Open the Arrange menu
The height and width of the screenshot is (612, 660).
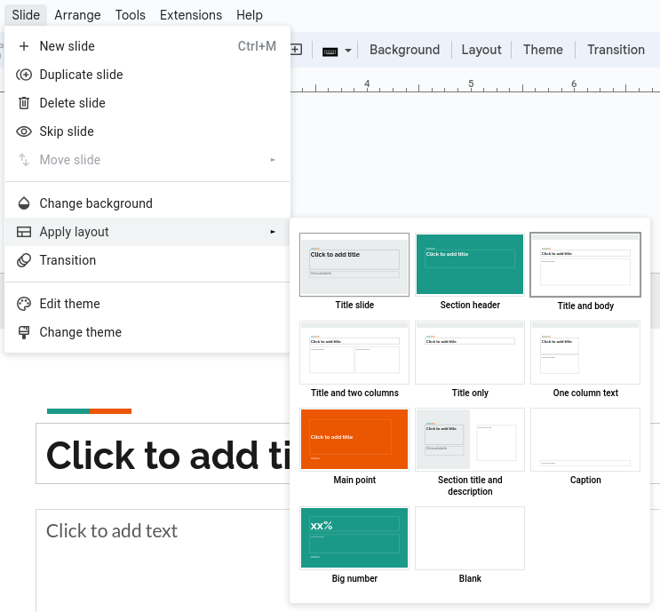point(77,15)
